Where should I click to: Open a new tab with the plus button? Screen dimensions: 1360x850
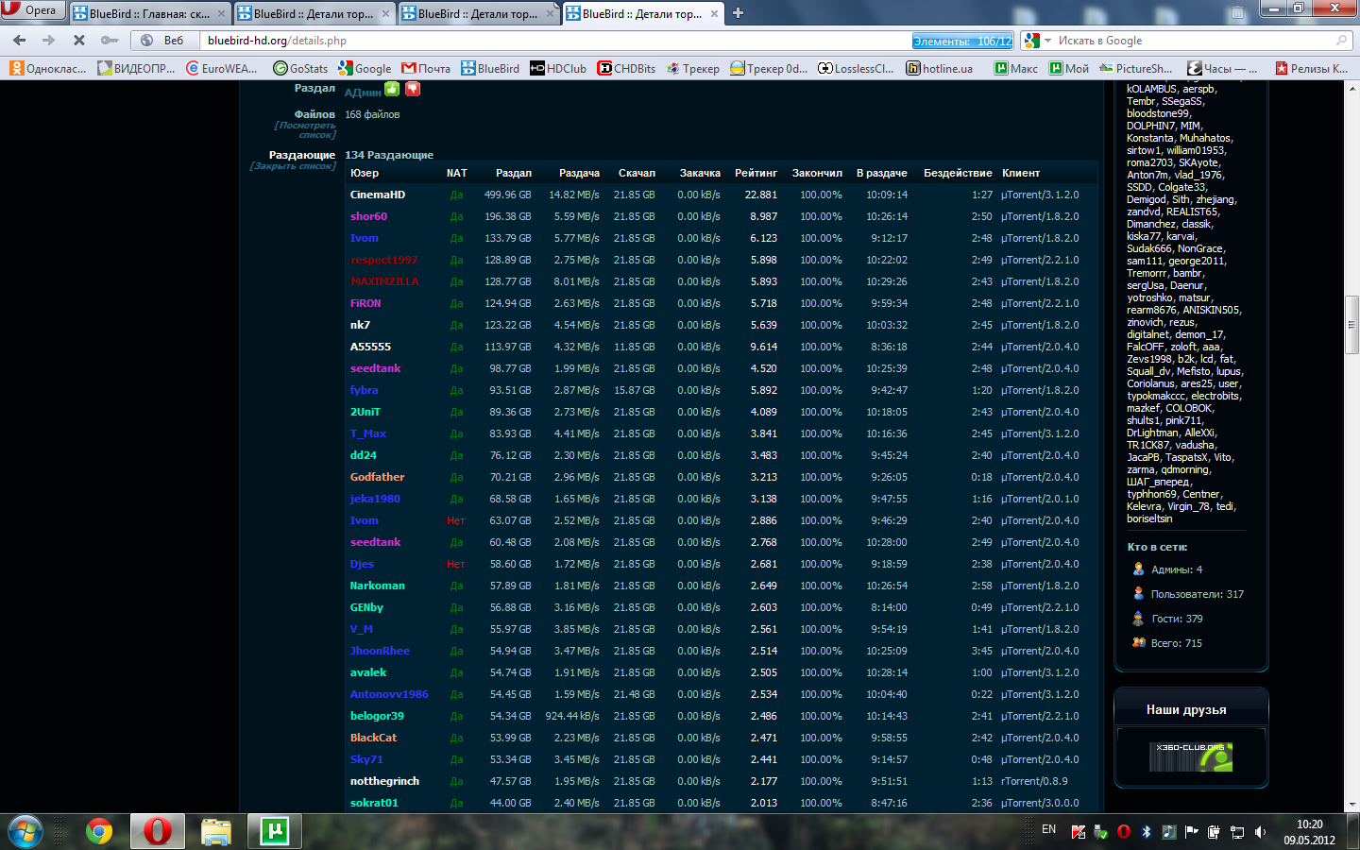(x=739, y=13)
